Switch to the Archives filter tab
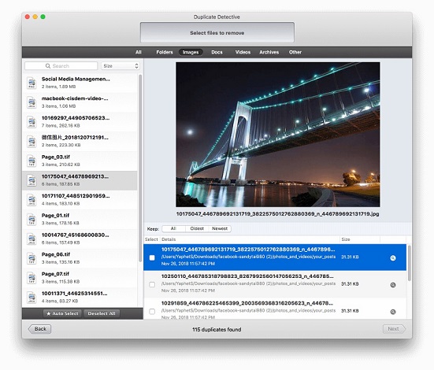Screen dimensions: 434x370 [x=269, y=52]
